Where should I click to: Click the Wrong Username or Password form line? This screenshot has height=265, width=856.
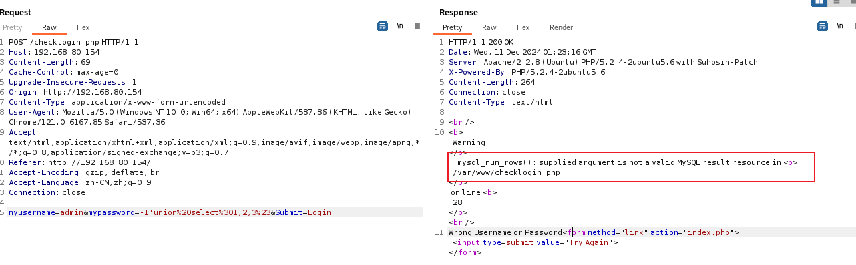pos(594,232)
